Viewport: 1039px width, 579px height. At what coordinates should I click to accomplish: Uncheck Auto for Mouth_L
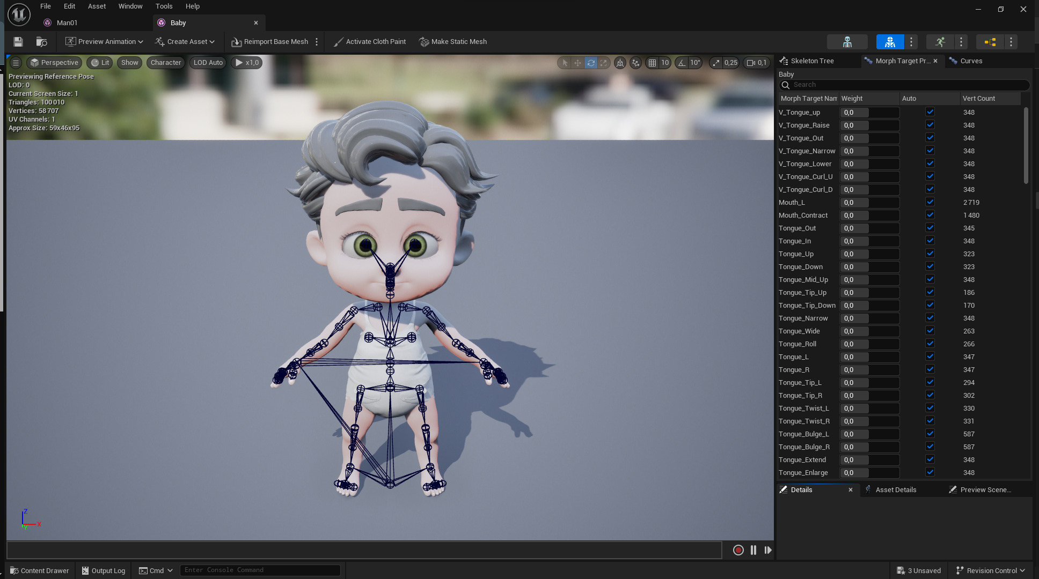click(x=930, y=202)
